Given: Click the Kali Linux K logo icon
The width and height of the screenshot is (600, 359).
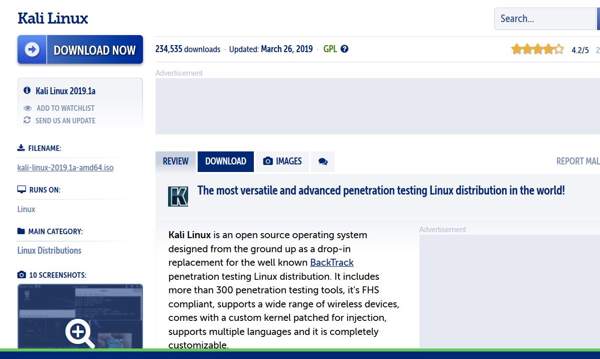Looking at the screenshot, I should (x=178, y=197).
